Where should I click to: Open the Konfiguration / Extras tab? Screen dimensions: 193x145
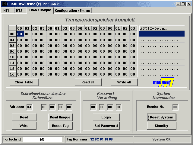pyautogui.click(x=72, y=11)
